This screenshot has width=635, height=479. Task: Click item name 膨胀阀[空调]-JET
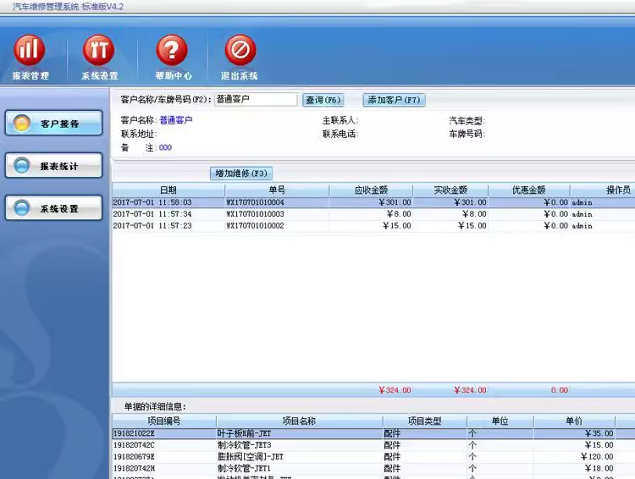(251, 457)
